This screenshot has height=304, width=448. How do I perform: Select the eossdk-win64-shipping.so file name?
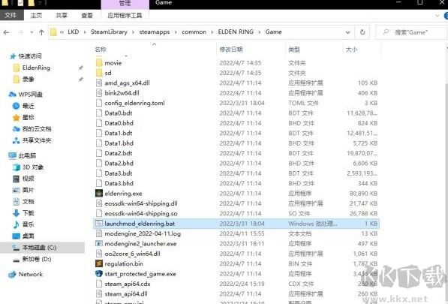point(141,213)
